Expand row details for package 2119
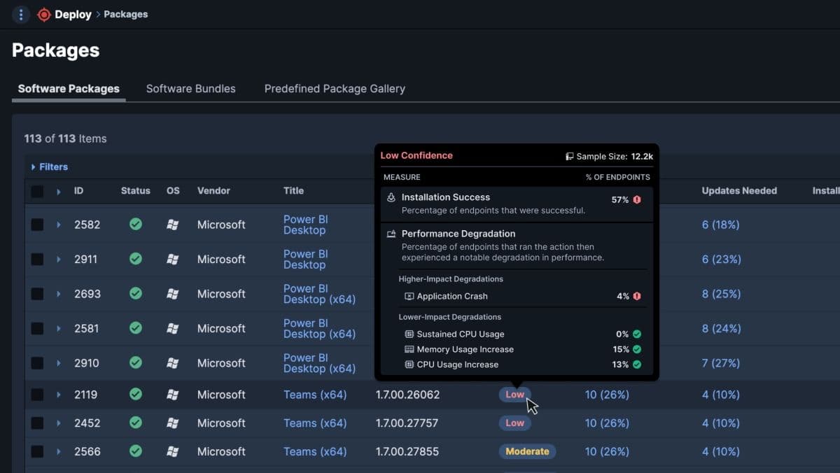The image size is (840, 473). coord(59,395)
